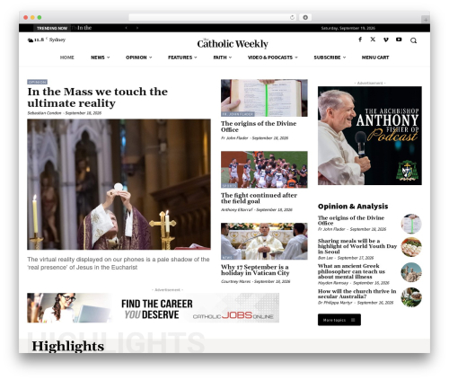Click author Anthony Elazraf link

tap(237, 210)
